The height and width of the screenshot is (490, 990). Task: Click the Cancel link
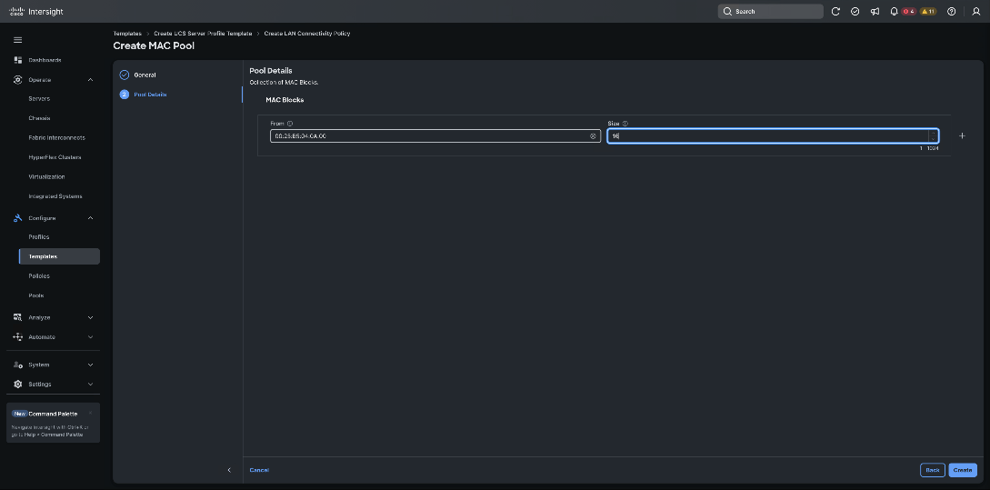tap(259, 470)
